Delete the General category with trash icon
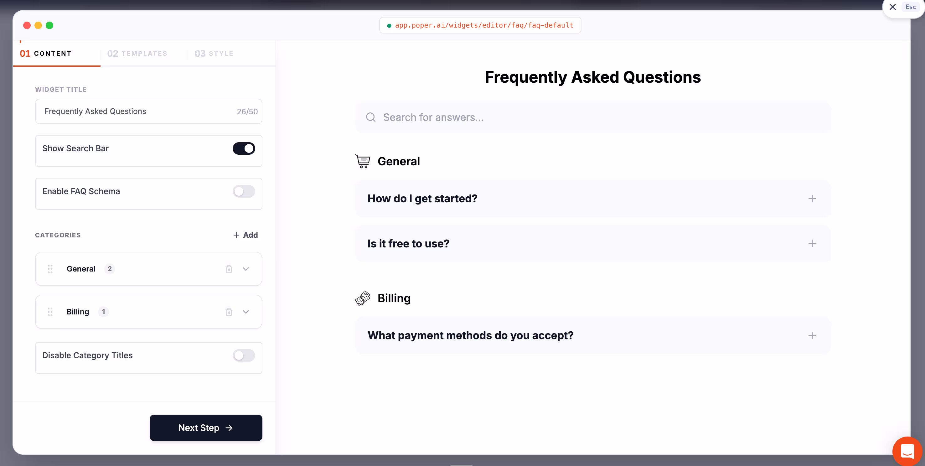925x466 pixels. [x=229, y=269]
